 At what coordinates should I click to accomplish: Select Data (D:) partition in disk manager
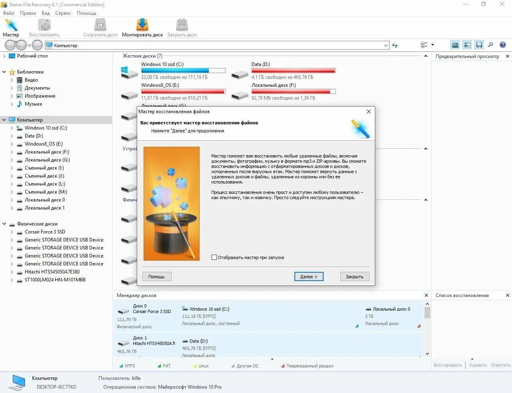click(x=302, y=346)
